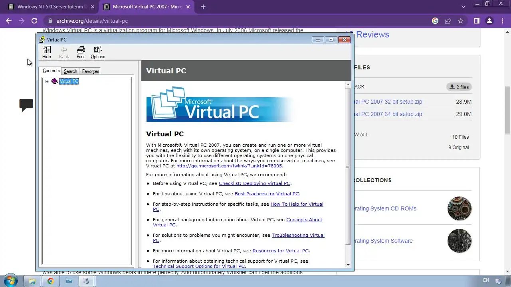The width and height of the screenshot is (511, 287).
Task: Open Troubleshooting Virtual PC link
Action: point(298,235)
